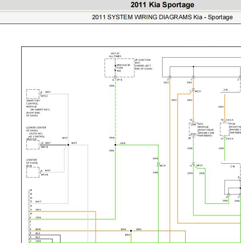Click the "PCM" module label
The image size is (241, 243).
(232, 124)
